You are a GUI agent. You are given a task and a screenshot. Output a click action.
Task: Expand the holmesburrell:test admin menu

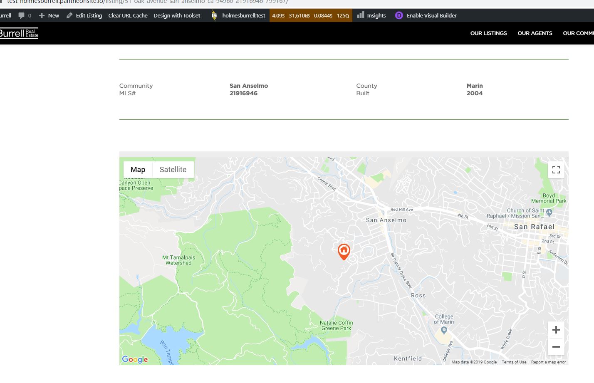pyautogui.click(x=243, y=15)
